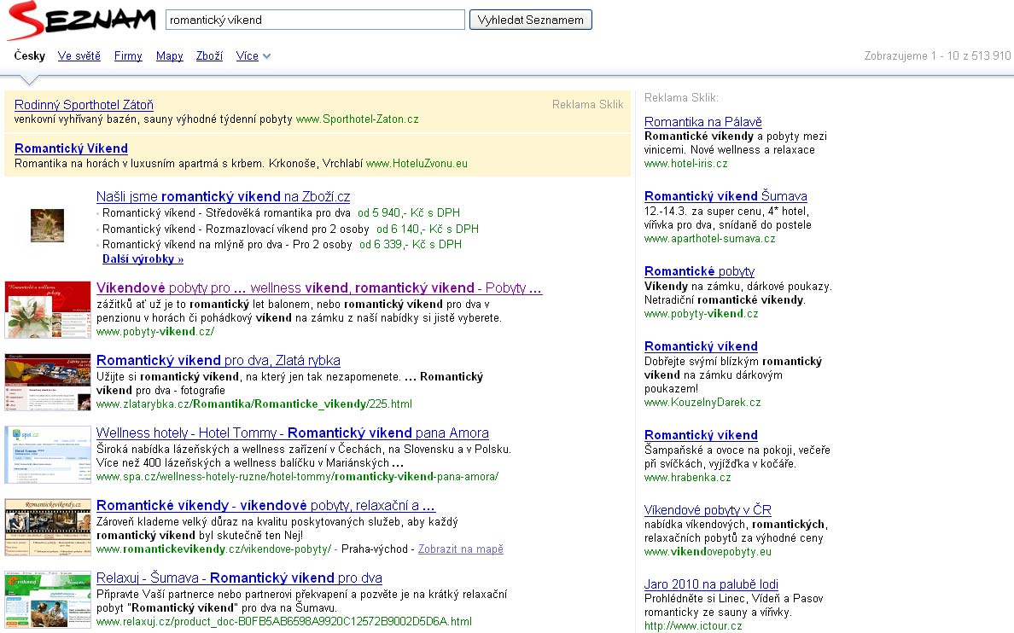Click the price 'od 5 940,- Kč s DPH'
Viewport: 1014px width, 633px height.
pos(409,212)
